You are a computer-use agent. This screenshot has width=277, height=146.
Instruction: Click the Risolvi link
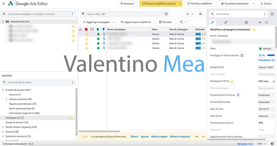point(135,136)
